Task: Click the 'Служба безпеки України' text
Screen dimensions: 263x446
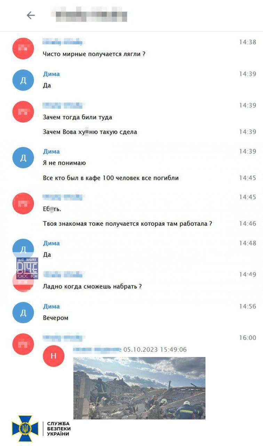Action: click(x=59, y=429)
